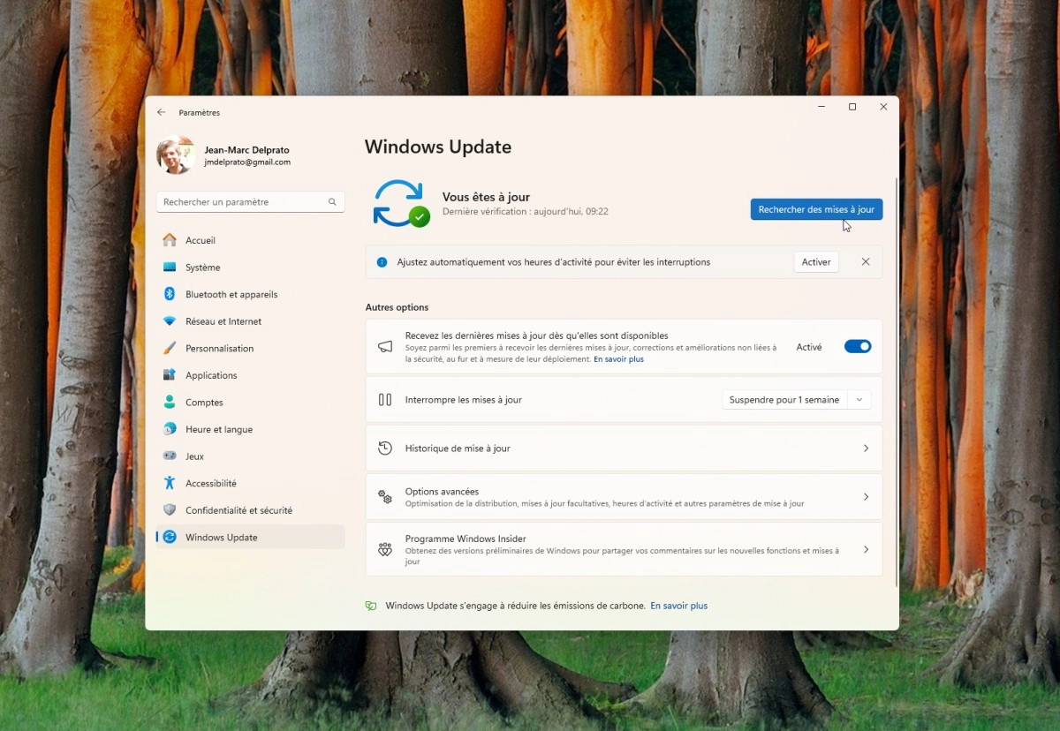Select Confidentialité et sécurité section

251,510
